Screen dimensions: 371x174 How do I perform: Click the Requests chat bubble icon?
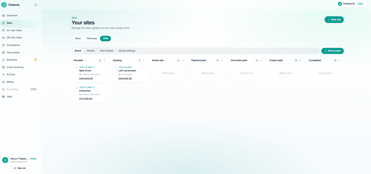pos(4,60)
